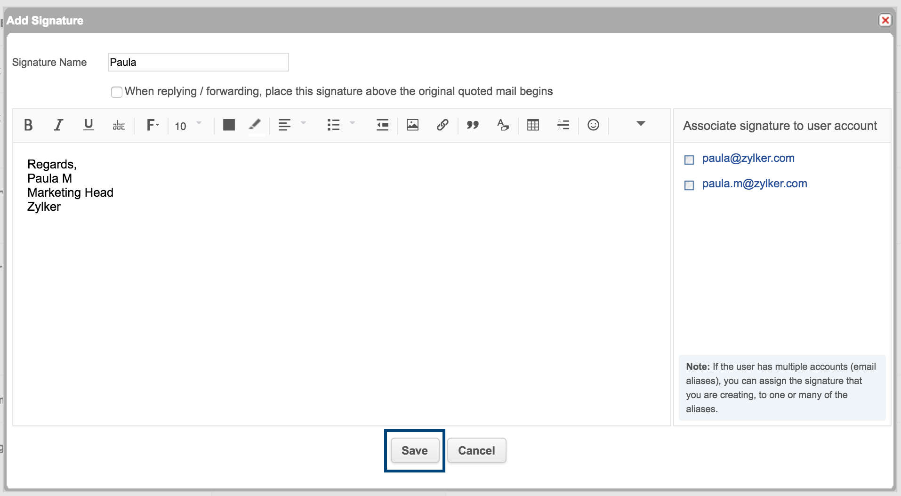Expand the text alignment options
901x496 pixels.
click(303, 124)
